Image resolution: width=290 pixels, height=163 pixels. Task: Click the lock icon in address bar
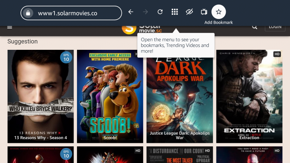point(28,13)
